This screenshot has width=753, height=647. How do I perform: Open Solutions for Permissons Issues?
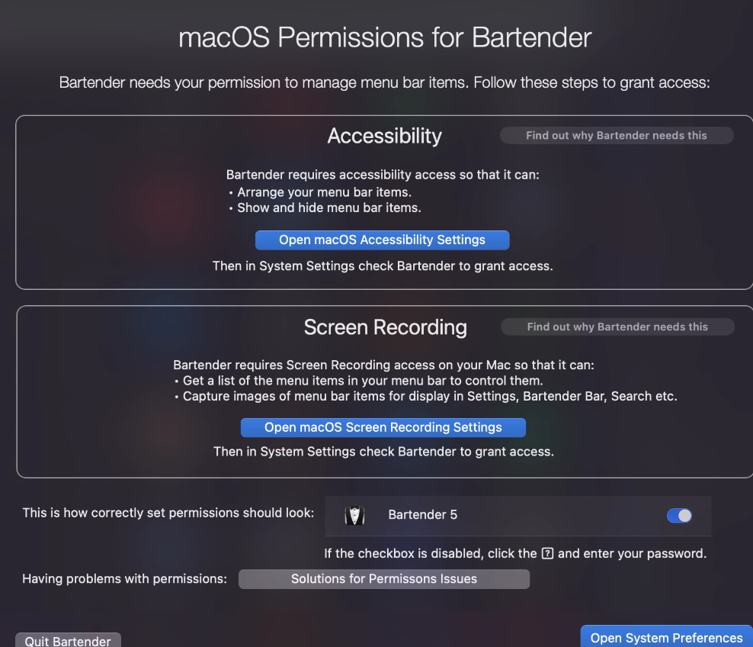[383, 579]
